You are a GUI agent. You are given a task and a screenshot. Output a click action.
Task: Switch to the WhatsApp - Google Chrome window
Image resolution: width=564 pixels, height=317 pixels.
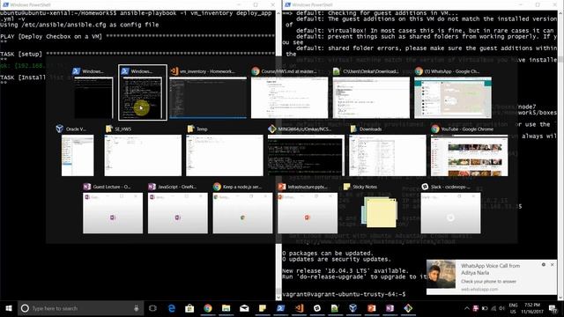click(x=452, y=93)
